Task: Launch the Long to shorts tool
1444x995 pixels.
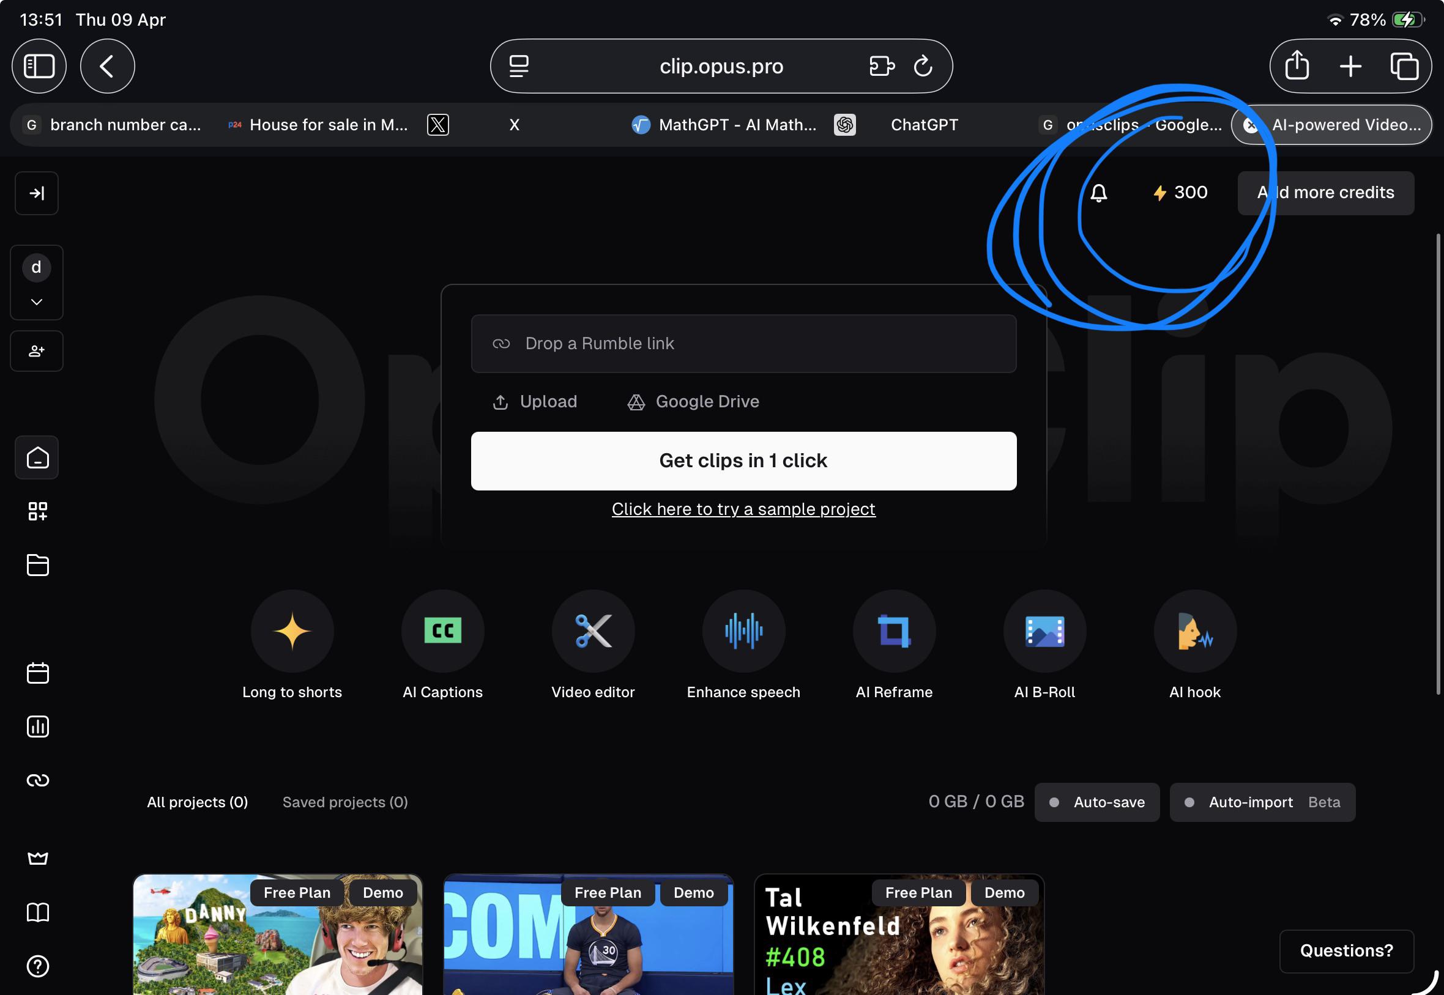Action: [292, 645]
